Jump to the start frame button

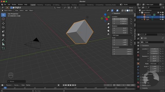click(x=64, y=85)
